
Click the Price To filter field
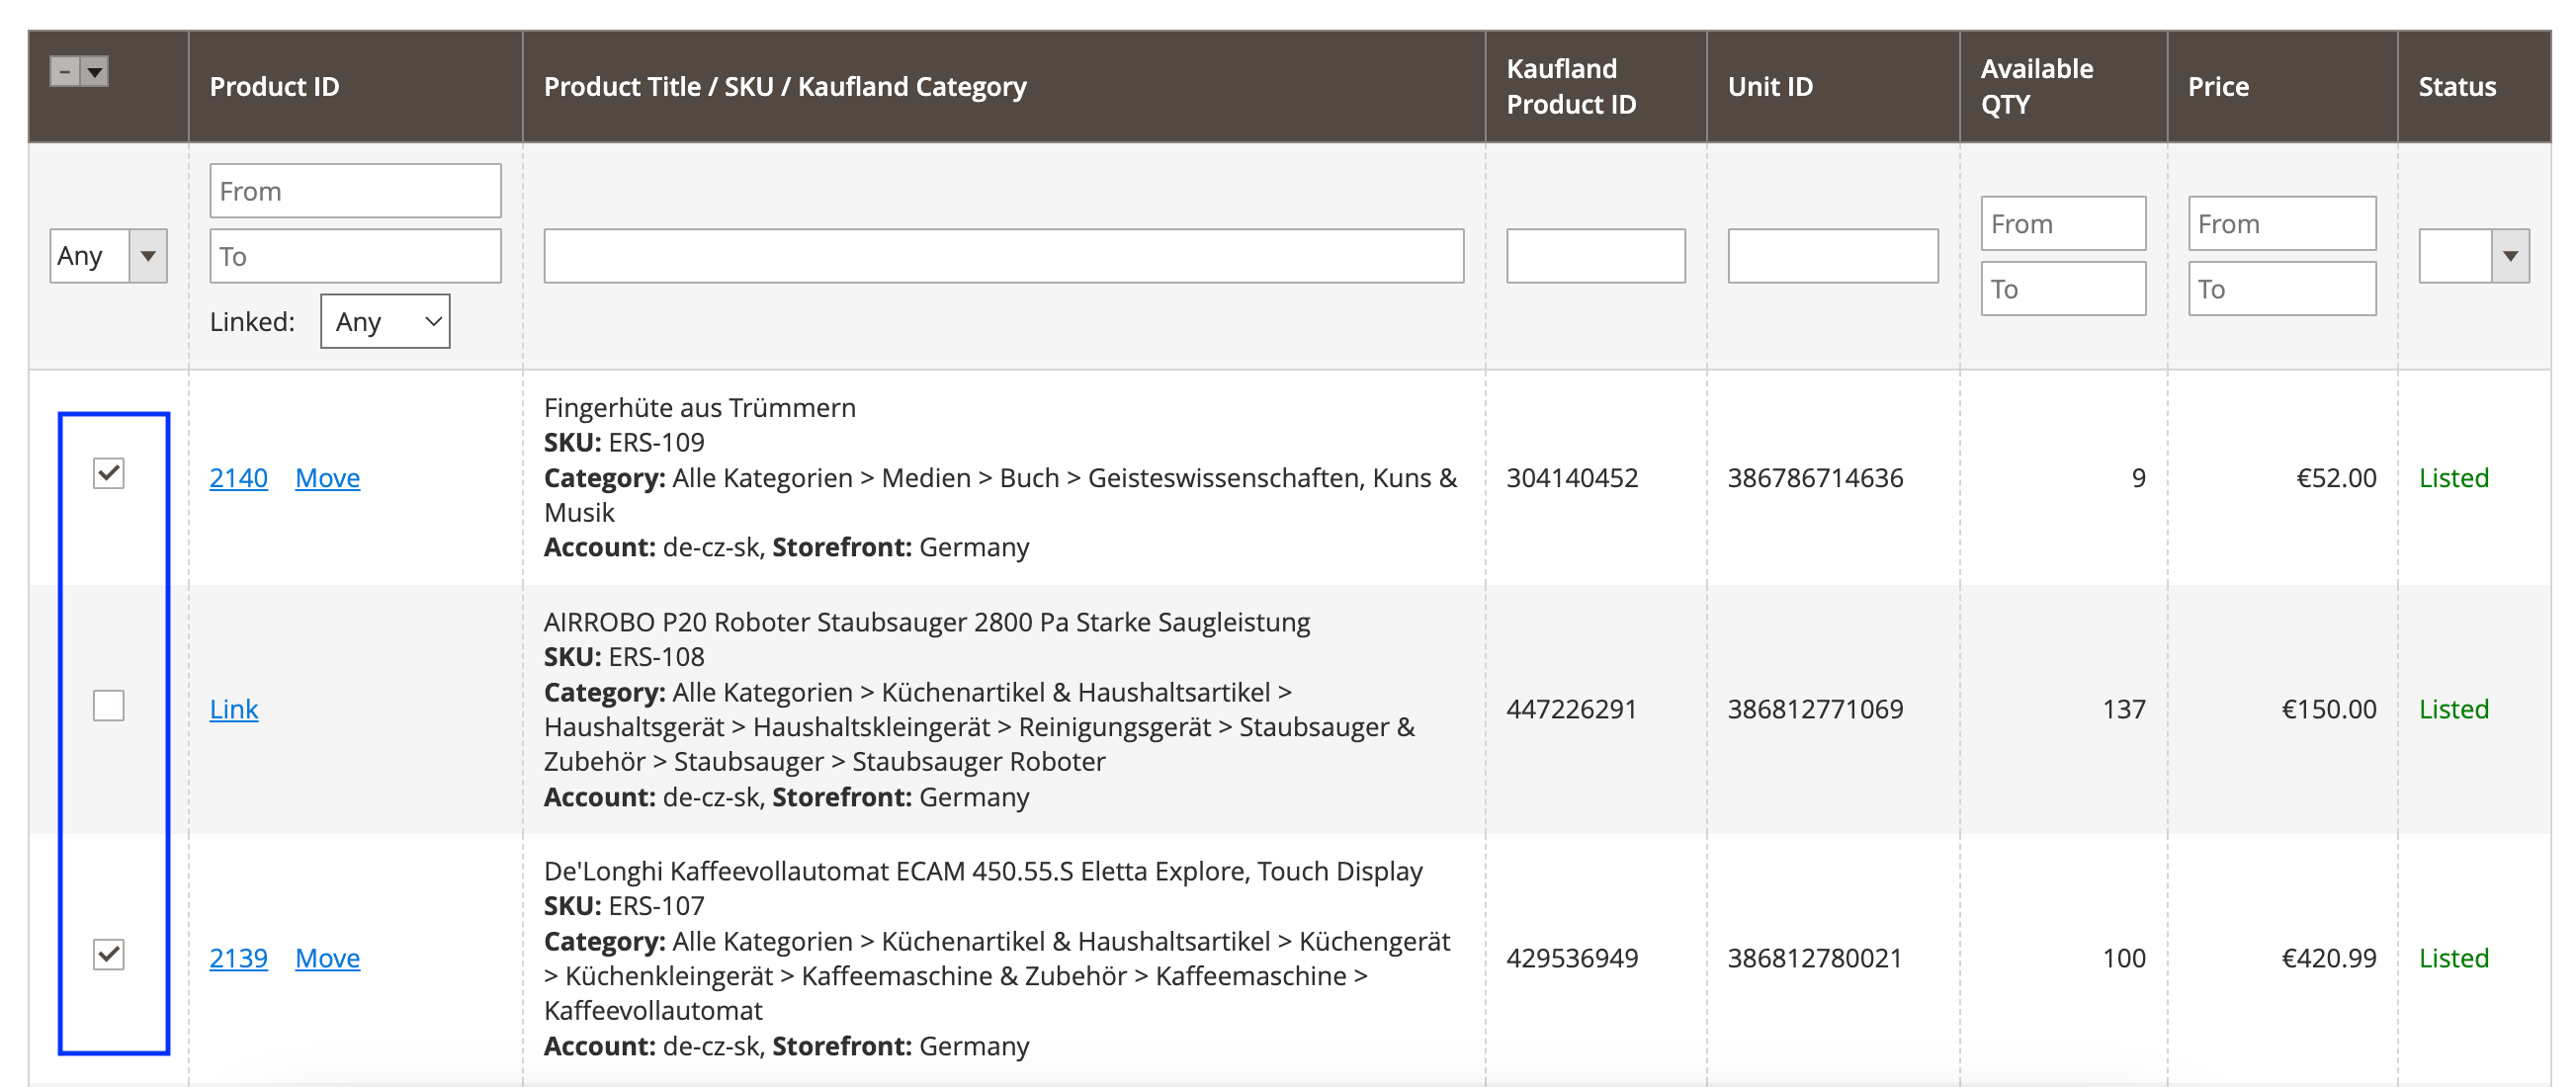tap(2281, 289)
